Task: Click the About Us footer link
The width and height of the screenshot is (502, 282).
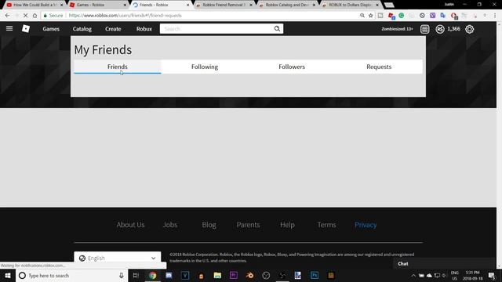Action: pos(130,225)
